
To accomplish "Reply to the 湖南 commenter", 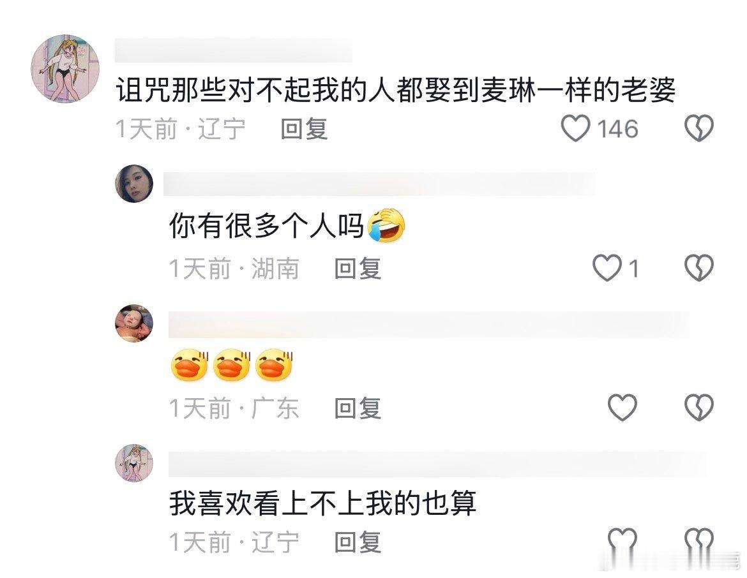I will [x=358, y=269].
